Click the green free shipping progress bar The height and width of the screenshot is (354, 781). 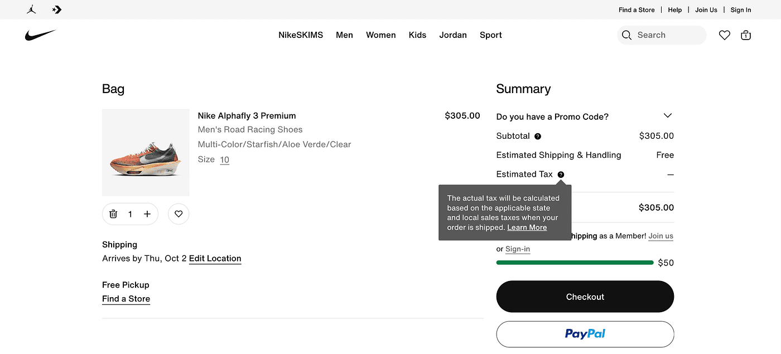(x=575, y=263)
